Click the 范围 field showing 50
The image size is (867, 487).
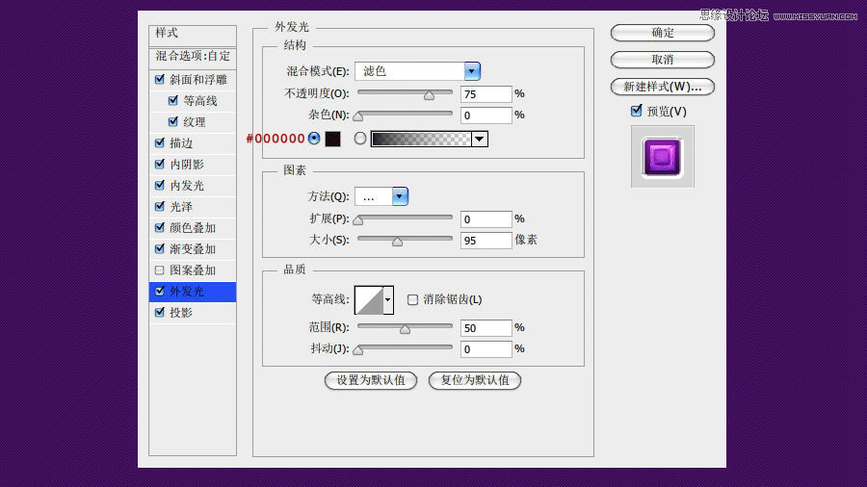coord(486,328)
